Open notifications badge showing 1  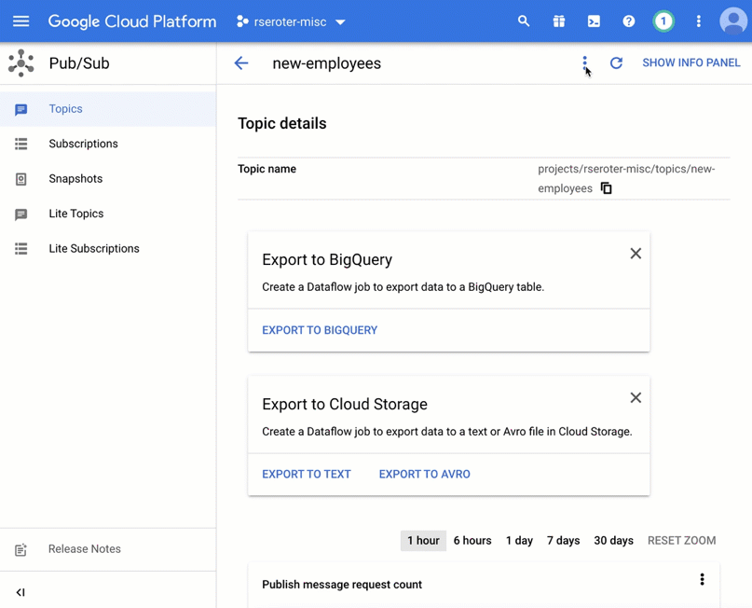[x=663, y=21]
